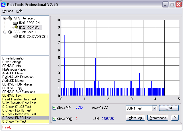
Task: Select Q-Check C1/C2 Test
Action: [x=25, y=107]
